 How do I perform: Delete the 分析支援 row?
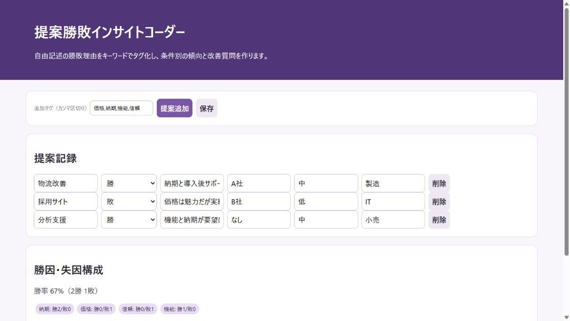pos(439,220)
